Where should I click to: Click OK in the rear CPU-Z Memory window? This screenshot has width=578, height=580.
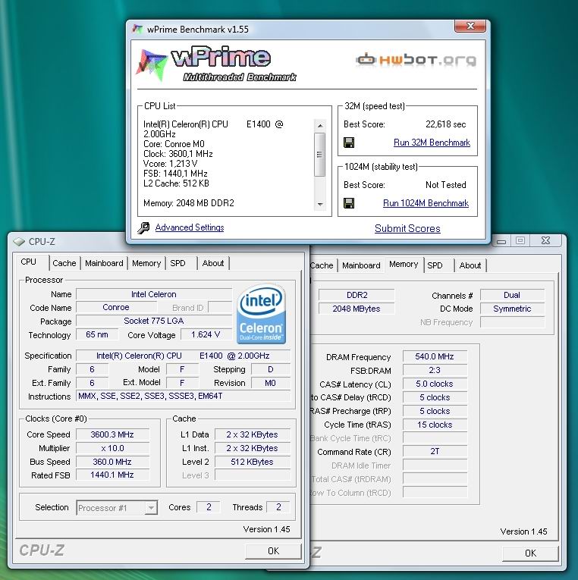click(x=530, y=553)
